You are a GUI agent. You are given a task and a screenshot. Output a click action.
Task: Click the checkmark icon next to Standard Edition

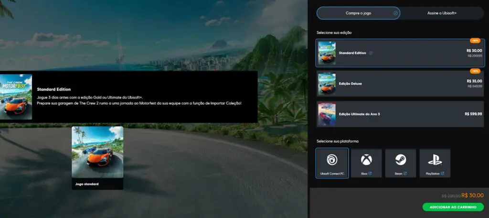coord(371,53)
